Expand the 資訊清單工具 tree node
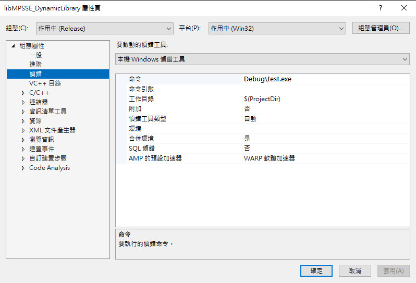Image resolution: width=416 pixels, height=283 pixels. 23,112
